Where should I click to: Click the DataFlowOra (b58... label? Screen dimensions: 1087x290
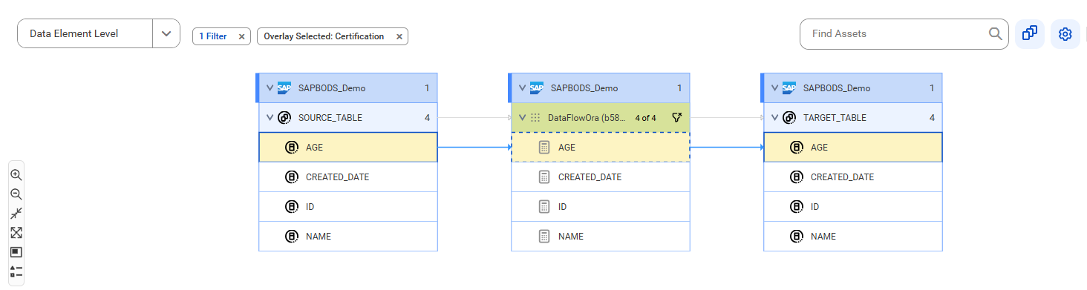587,117
